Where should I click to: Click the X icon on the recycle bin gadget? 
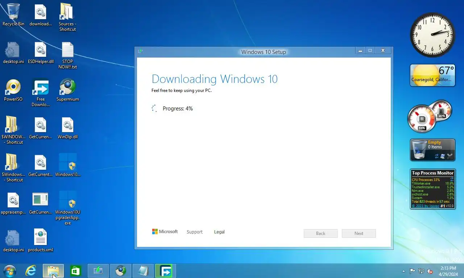[450, 156]
